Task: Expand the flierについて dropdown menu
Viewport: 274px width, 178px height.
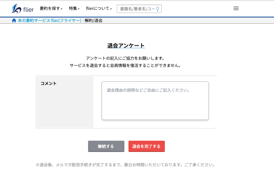Action: coord(99,9)
